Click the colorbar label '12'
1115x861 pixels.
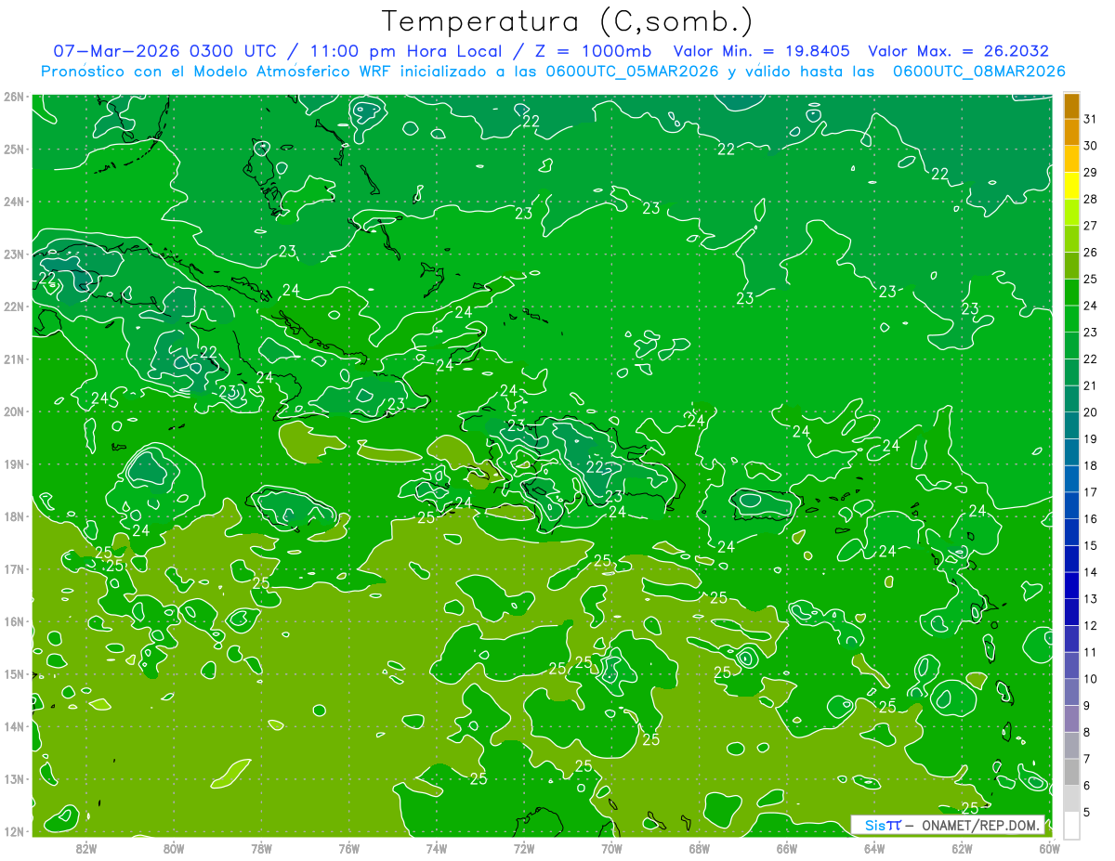[1091, 625]
